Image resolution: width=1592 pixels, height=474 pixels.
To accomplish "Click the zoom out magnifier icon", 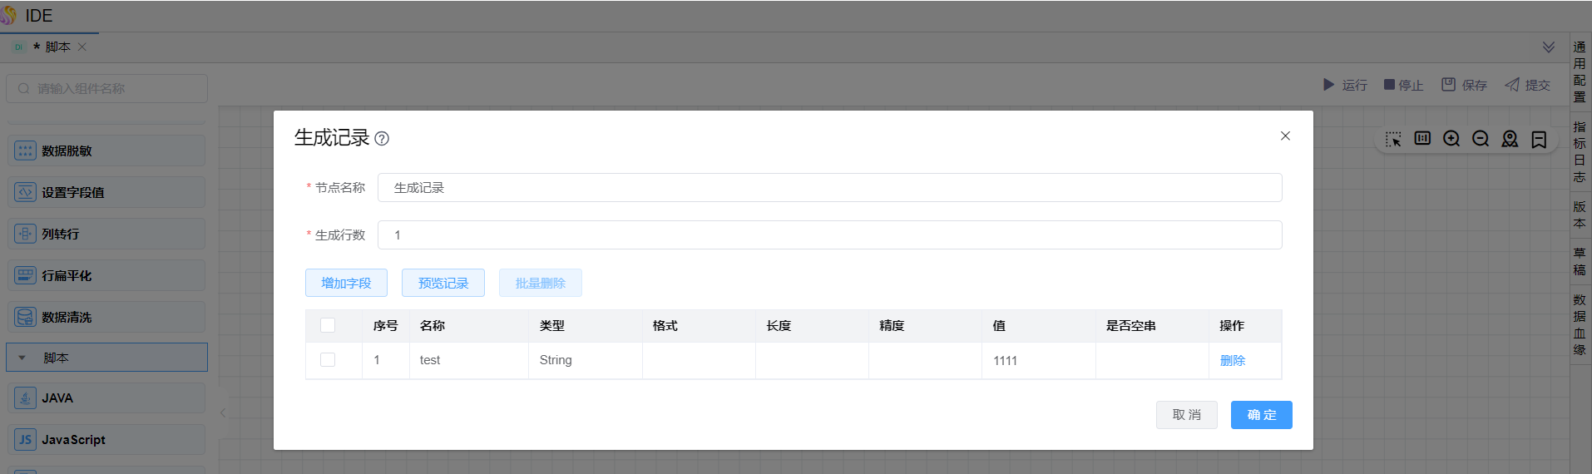I will (1481, 139).
